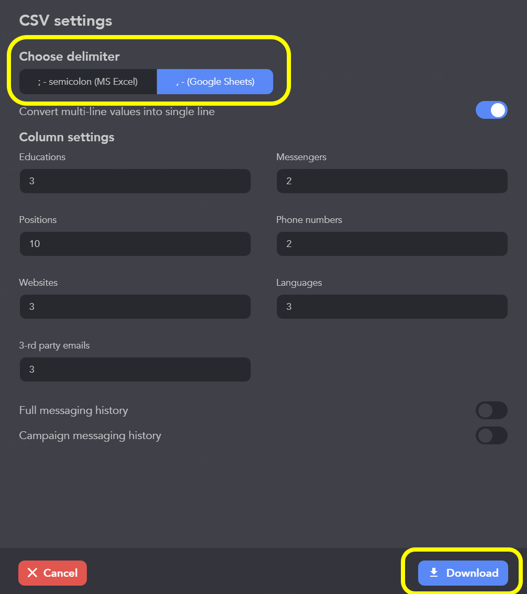
Task: Select the Websites count field
Action: coord(135,307)
